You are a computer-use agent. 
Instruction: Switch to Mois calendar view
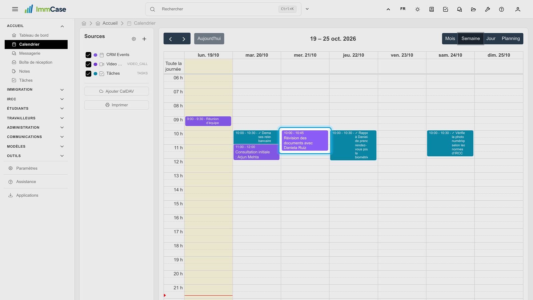[450, 39]
